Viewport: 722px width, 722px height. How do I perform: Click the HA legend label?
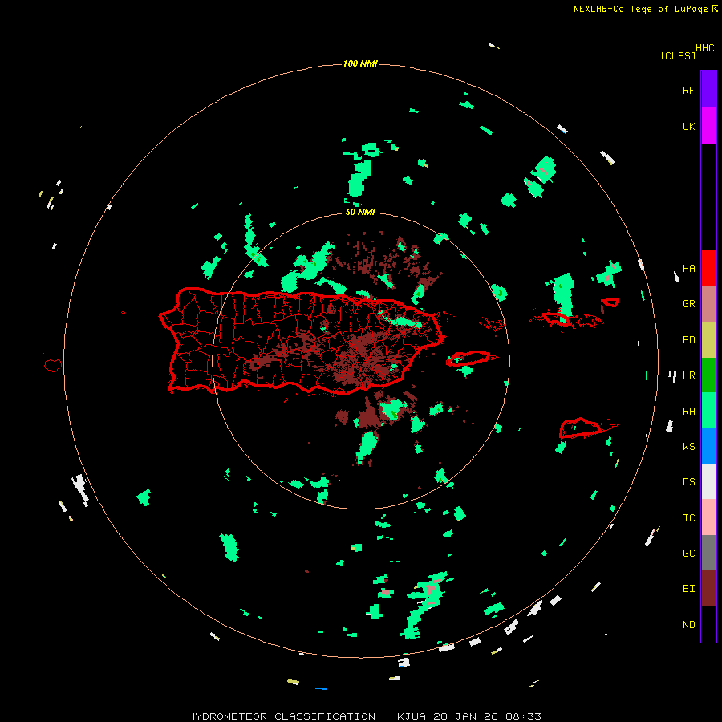(688, 268)
